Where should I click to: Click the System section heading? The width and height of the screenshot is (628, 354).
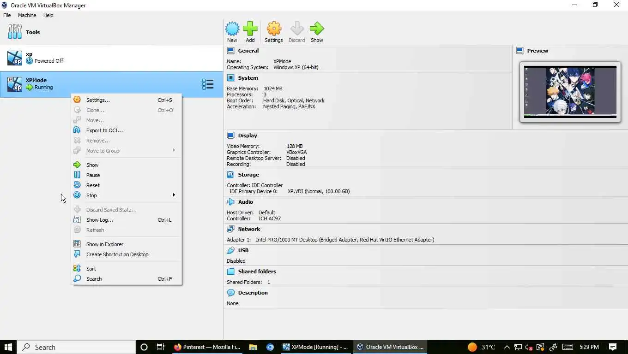click(248, 78)
